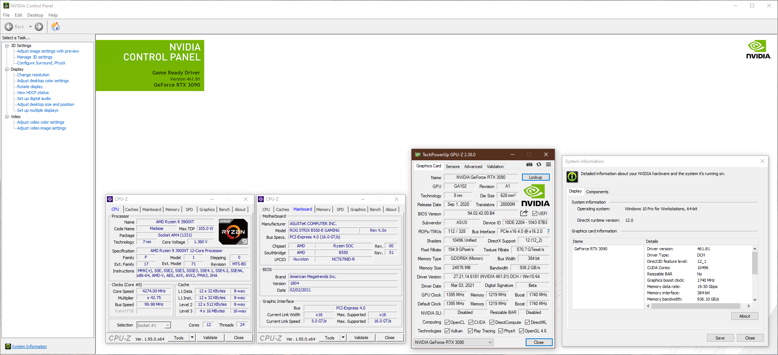Viewport: 778px width, 355px height.
Task: Click the NVIDIA Control Panel title bar icon
Action: [x=6, y=6]
